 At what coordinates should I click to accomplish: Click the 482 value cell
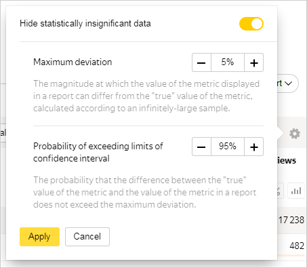[x=297, y=246]
